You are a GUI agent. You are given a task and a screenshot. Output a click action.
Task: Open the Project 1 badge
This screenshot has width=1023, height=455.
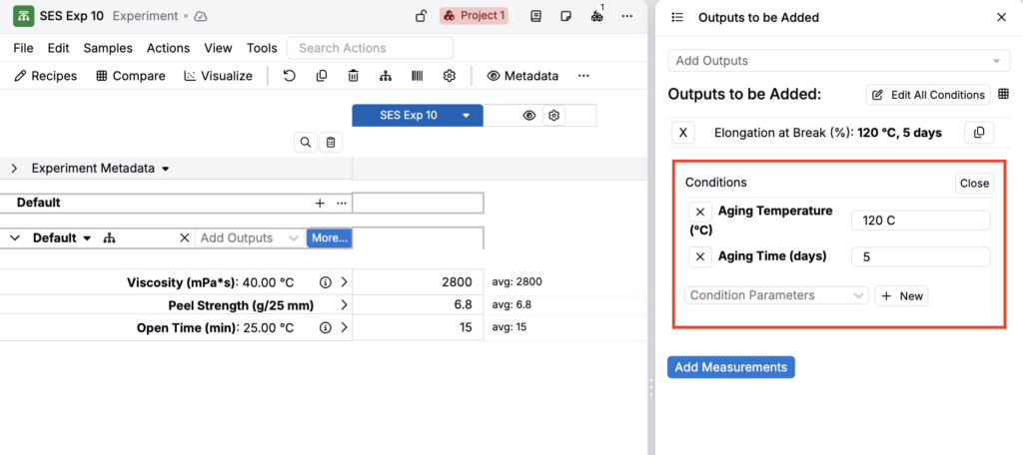pos(474,16)
